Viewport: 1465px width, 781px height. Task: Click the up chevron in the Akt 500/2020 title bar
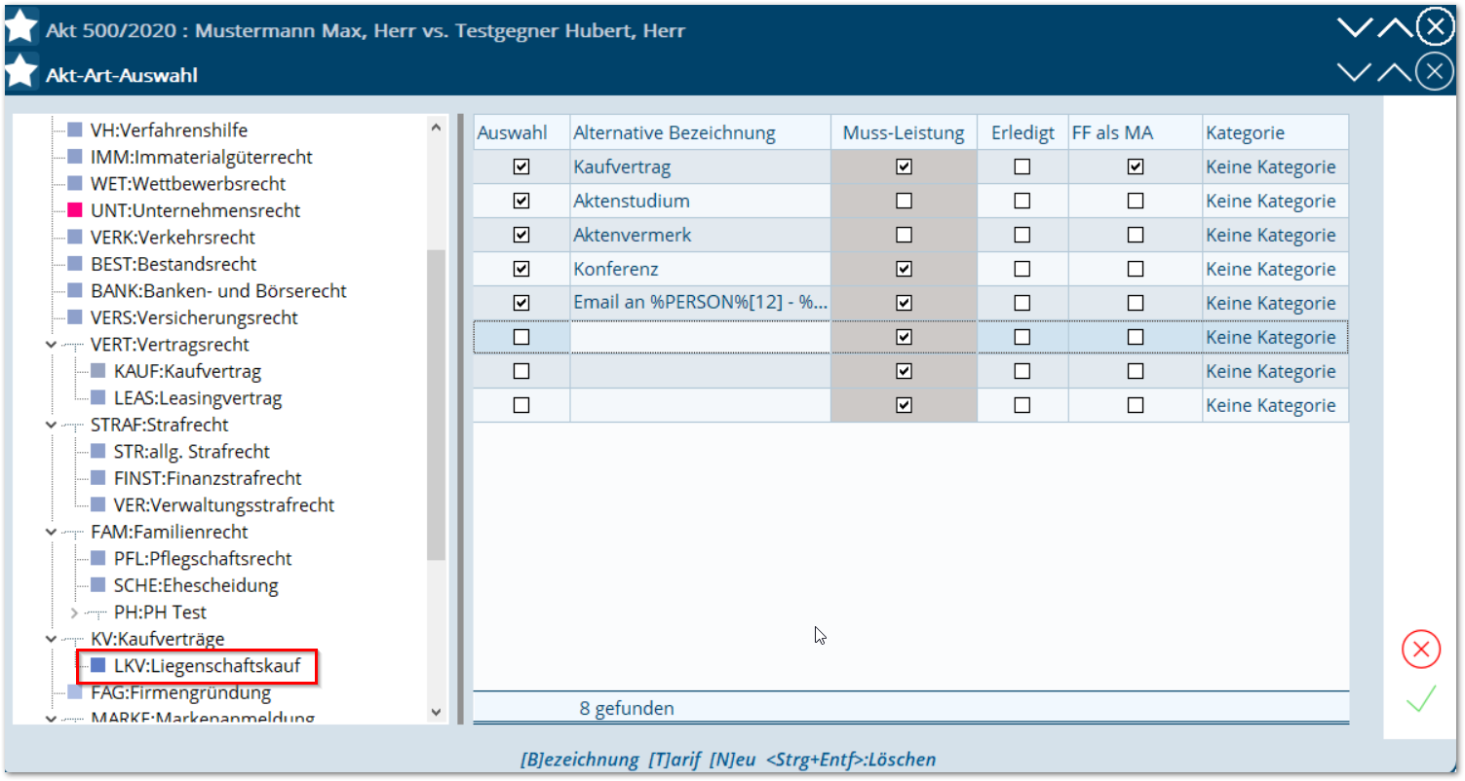pyautogui.click(x=1395, y=28)
